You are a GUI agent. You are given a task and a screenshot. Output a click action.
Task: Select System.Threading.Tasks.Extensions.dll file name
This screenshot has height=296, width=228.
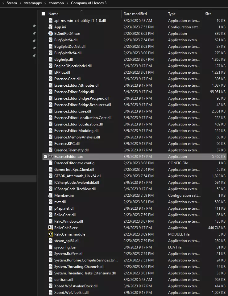coord(85,273)
